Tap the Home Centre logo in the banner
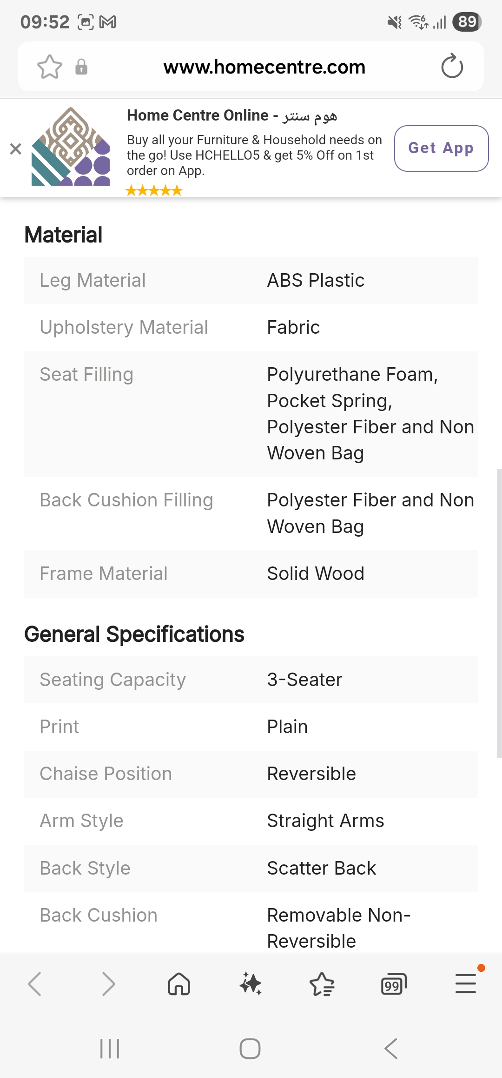The width and height of the screenshot is (502, 1078). 70,149
